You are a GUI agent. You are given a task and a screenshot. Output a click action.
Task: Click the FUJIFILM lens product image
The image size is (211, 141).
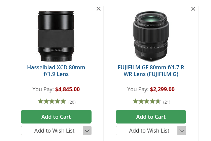pos(151,36)
